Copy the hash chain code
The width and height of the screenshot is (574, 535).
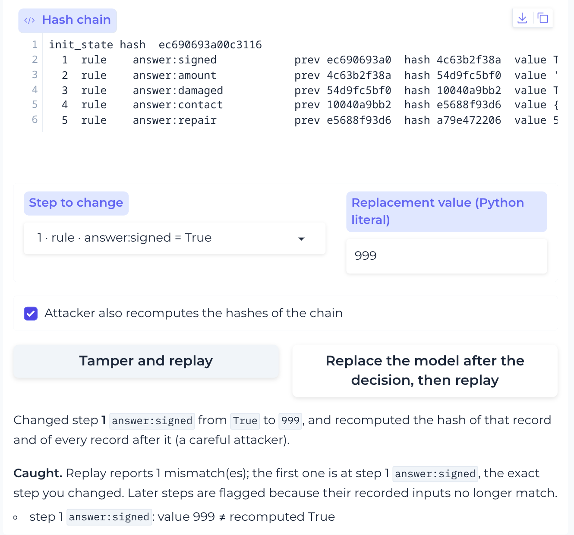click(x=542, y=18)
